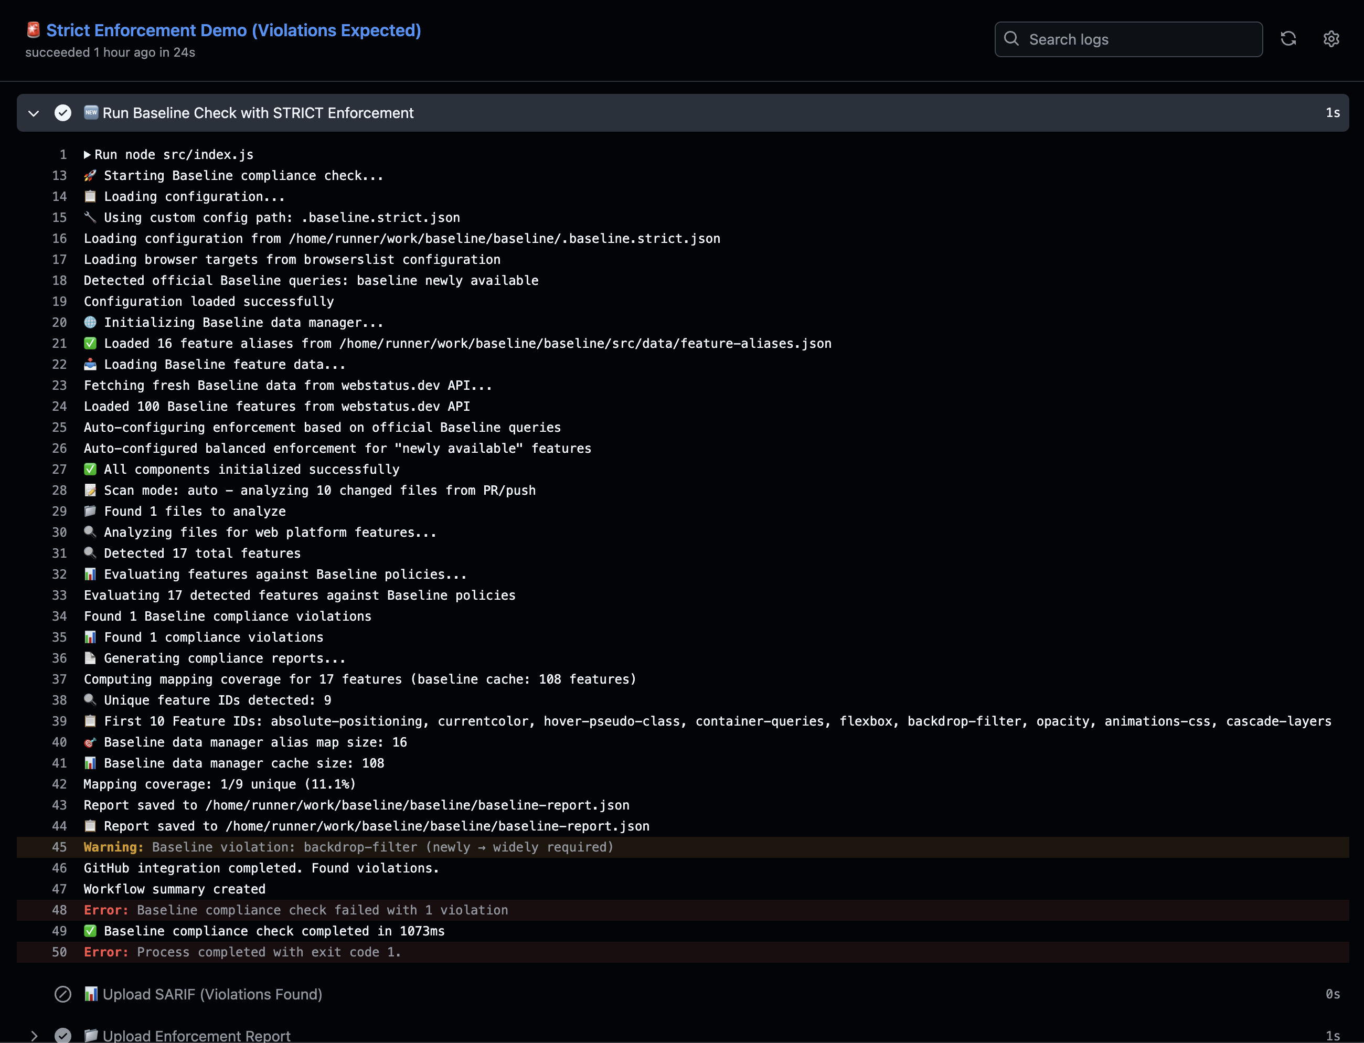Expand the 'Run node src/index.js' disclosure triangle
The height and width of the screenshot is (1043, 1364).
coord(88,155)
